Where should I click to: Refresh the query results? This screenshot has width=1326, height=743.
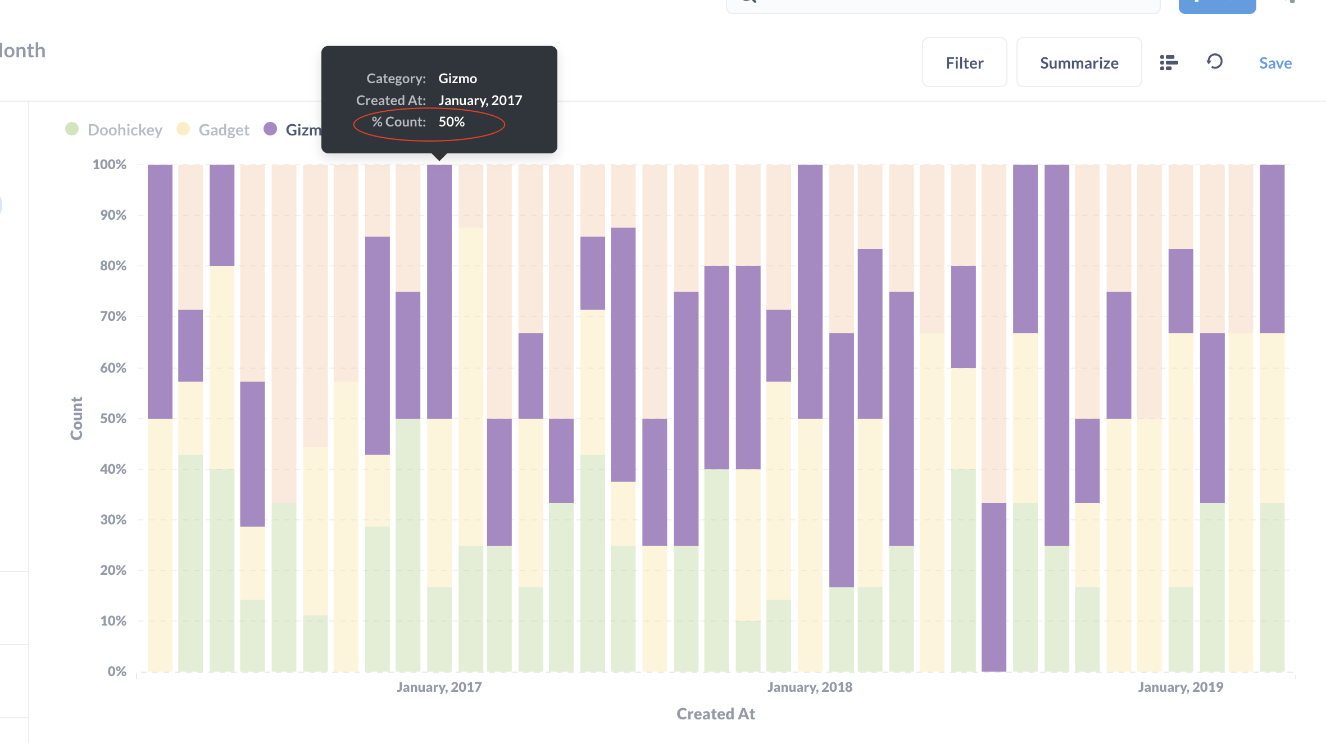click(1215, 62)
